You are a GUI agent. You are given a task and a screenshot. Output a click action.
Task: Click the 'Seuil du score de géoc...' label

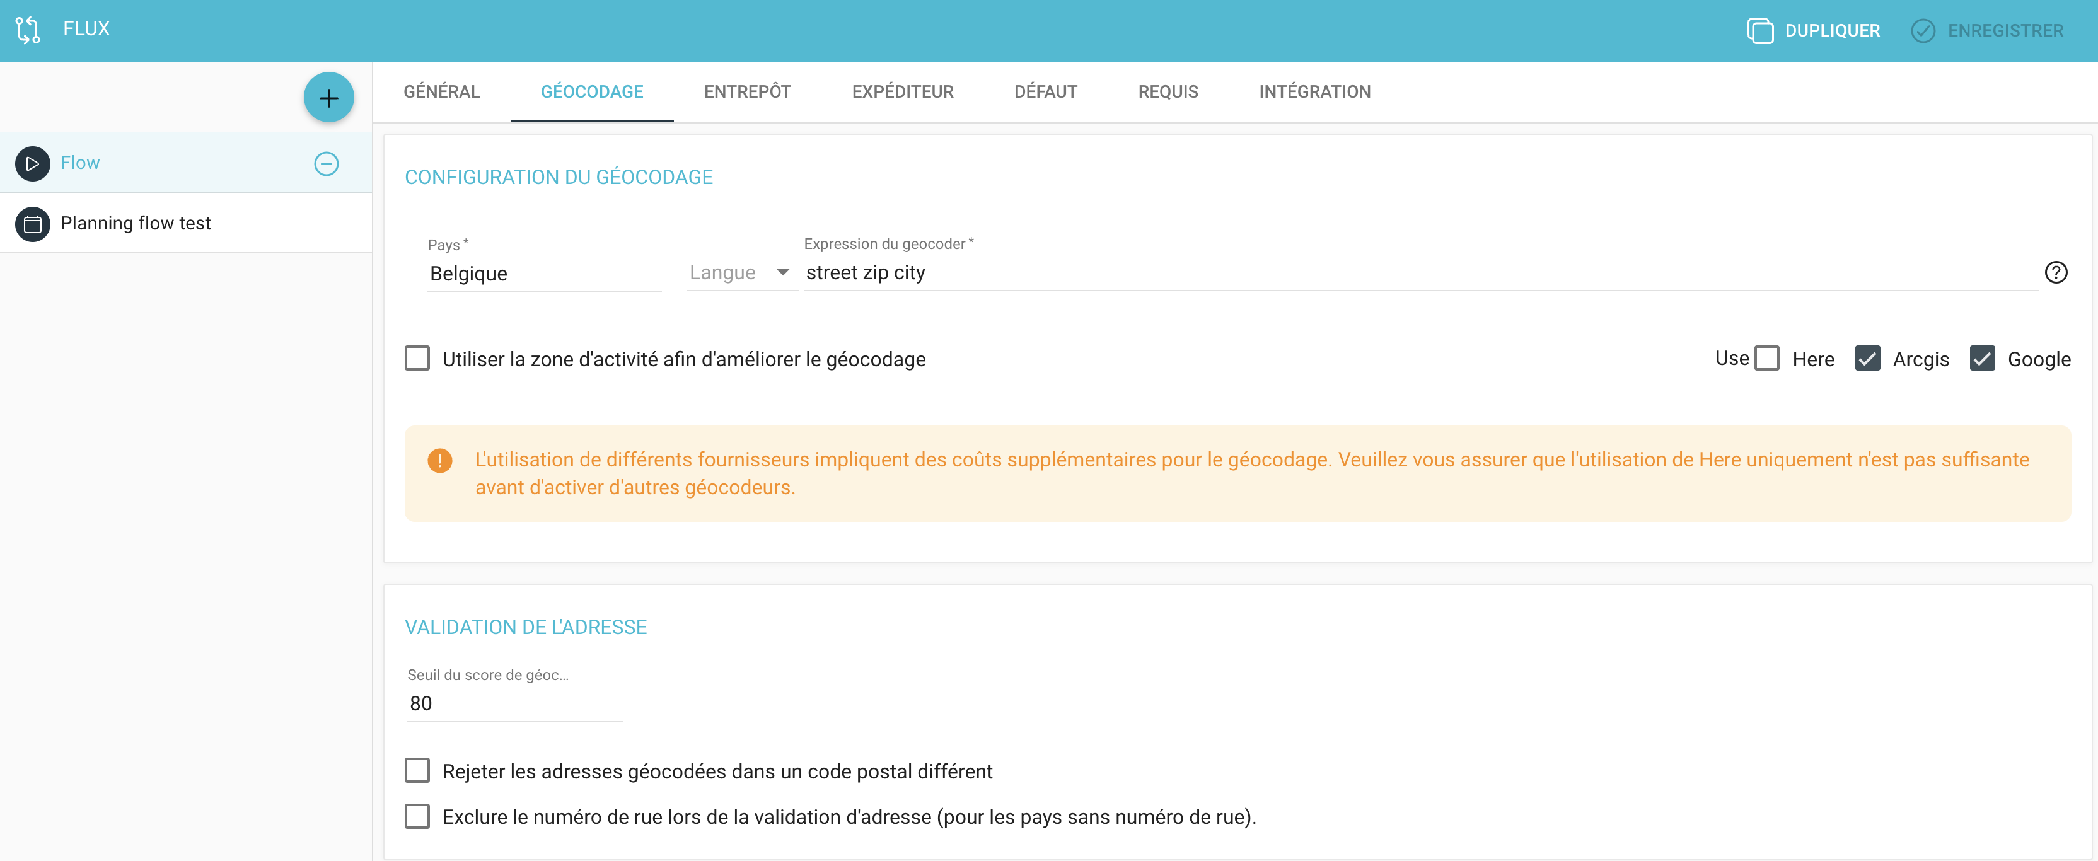tap(488, 675)
